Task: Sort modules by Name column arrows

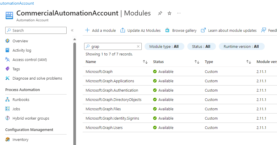Action: [x=145, y=62]
